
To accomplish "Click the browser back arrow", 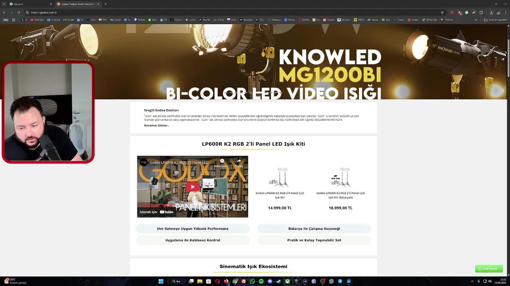I will click(x=4, y=12).
